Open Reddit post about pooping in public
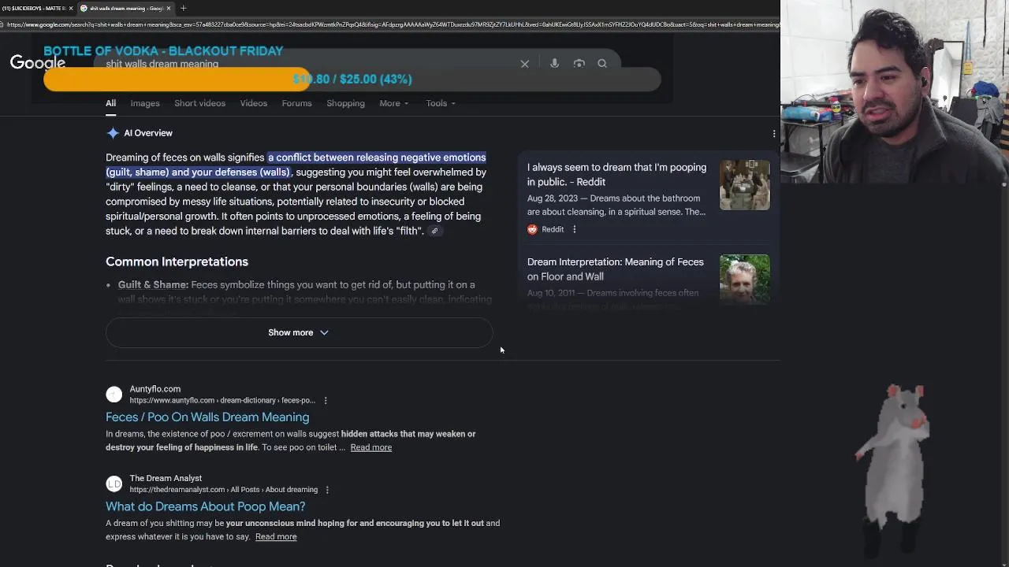Screen dimensions: 1009x567 tap(616, 175)
